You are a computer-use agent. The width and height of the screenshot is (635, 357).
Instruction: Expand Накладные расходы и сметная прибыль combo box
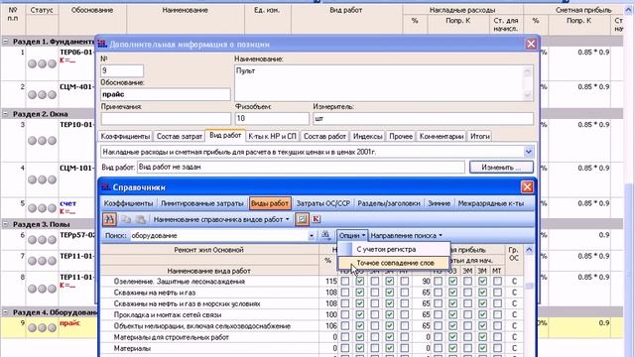(x=528, y=152)
